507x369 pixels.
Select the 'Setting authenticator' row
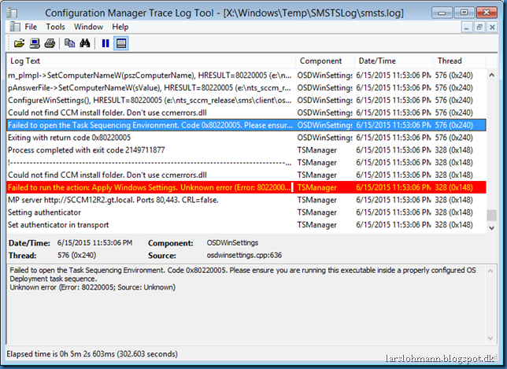[x=246, y=212]
